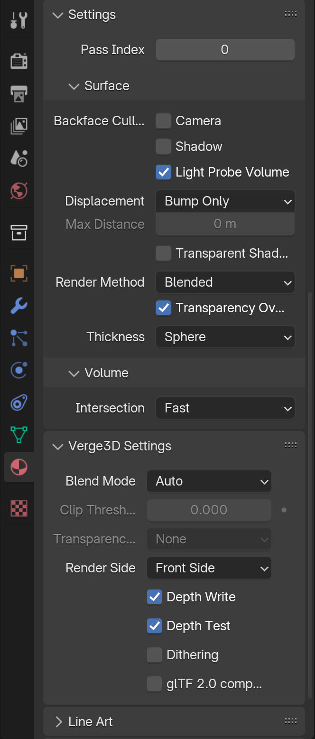This screenshot has height=739, width=315.
Task: Open the Physics properties tab
Action: pos(19,371)
